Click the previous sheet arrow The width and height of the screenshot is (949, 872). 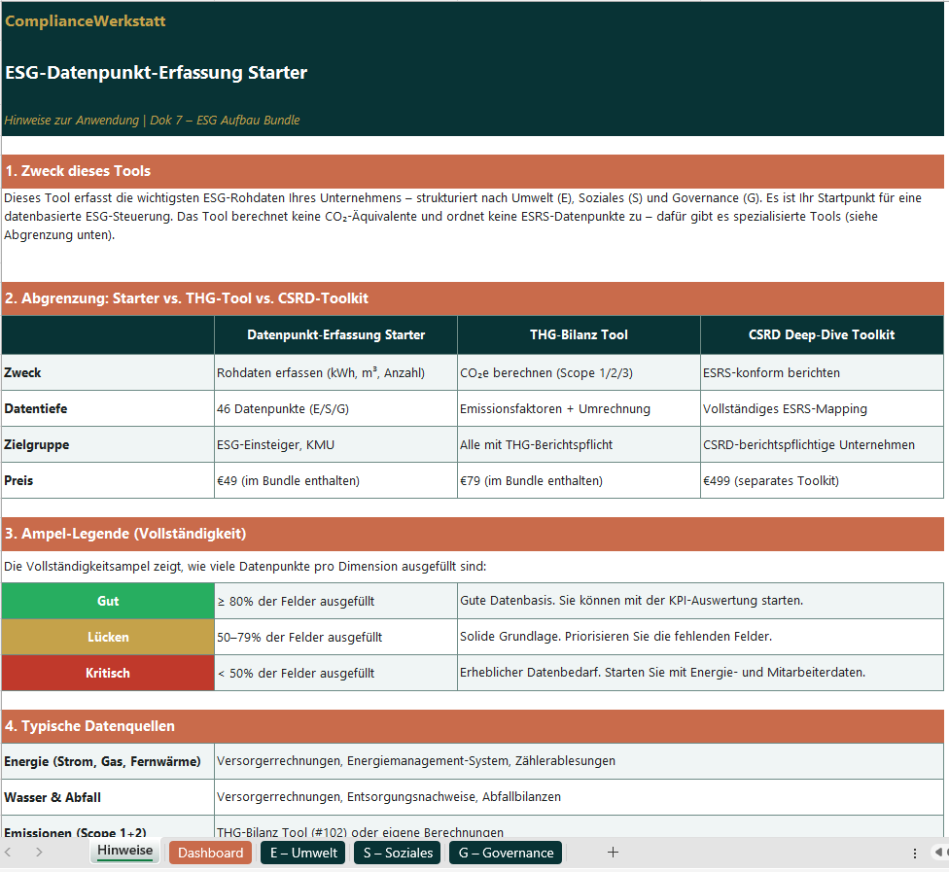pos(9,853)
